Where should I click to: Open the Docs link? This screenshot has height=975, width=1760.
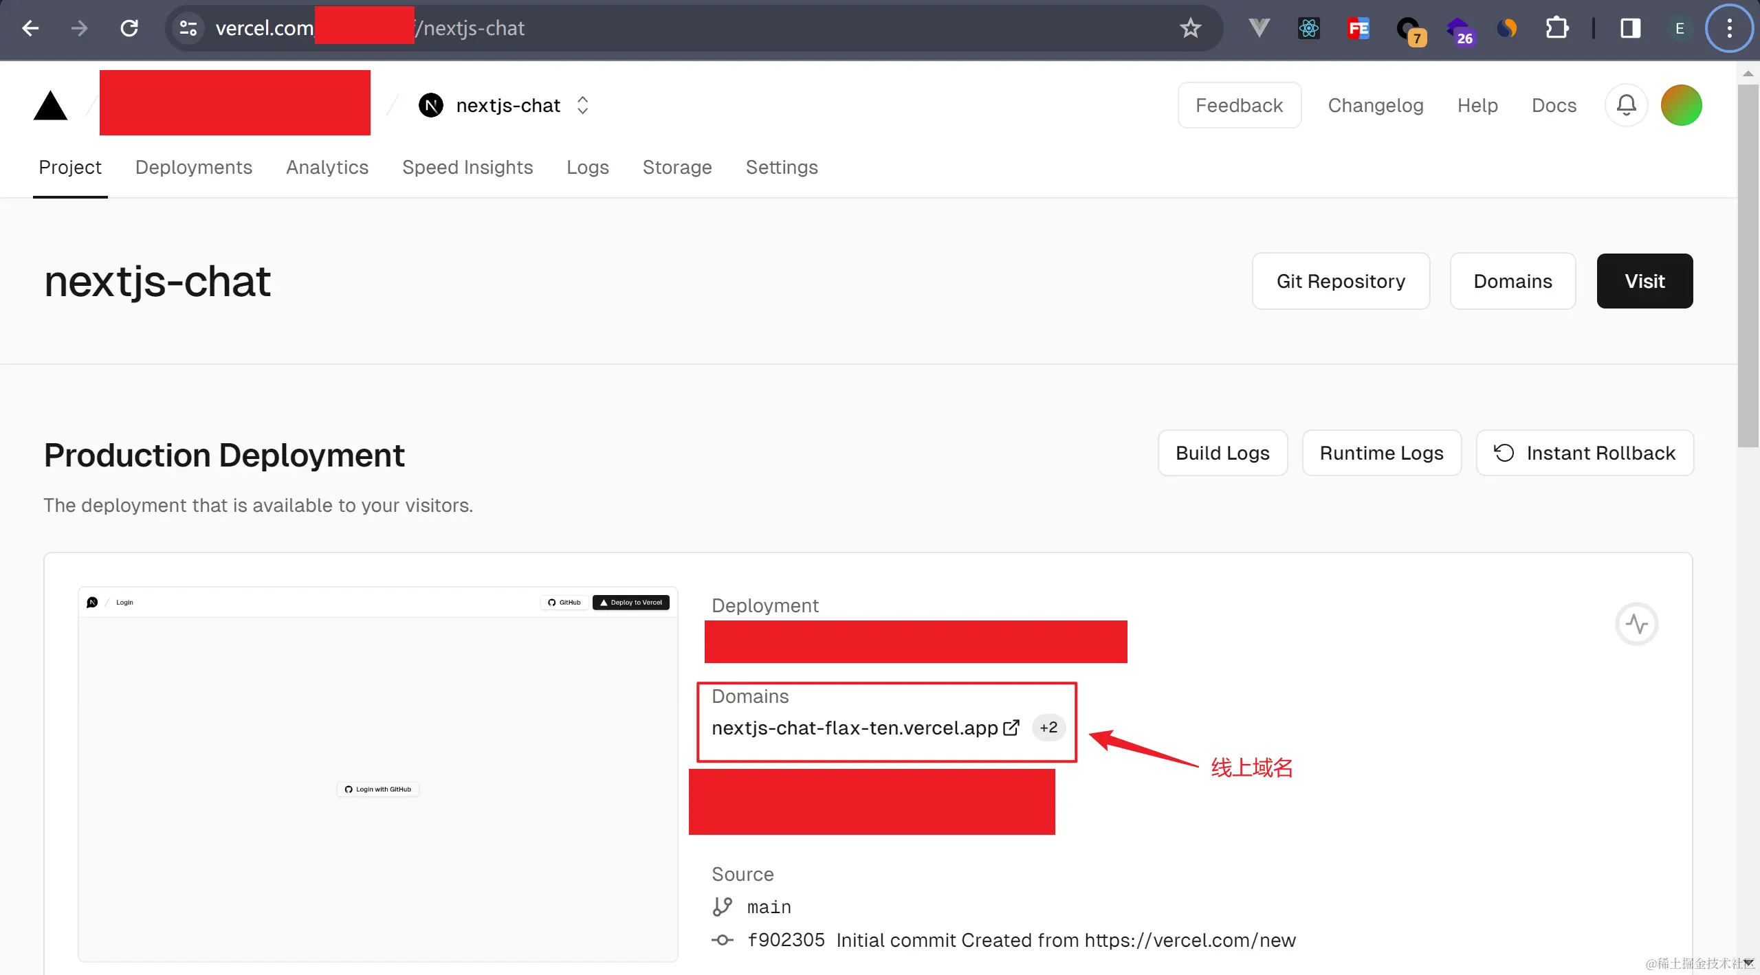point(1554,105)
